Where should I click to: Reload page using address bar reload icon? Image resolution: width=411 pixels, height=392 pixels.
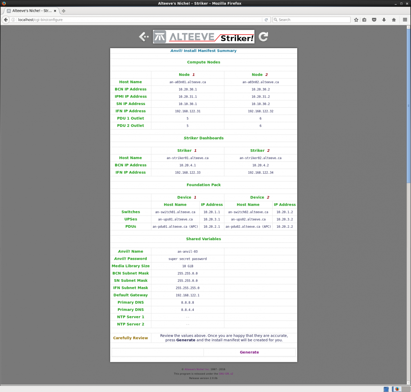pos(266,20)
